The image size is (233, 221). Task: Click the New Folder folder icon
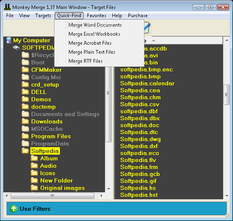tap(34, 180)
